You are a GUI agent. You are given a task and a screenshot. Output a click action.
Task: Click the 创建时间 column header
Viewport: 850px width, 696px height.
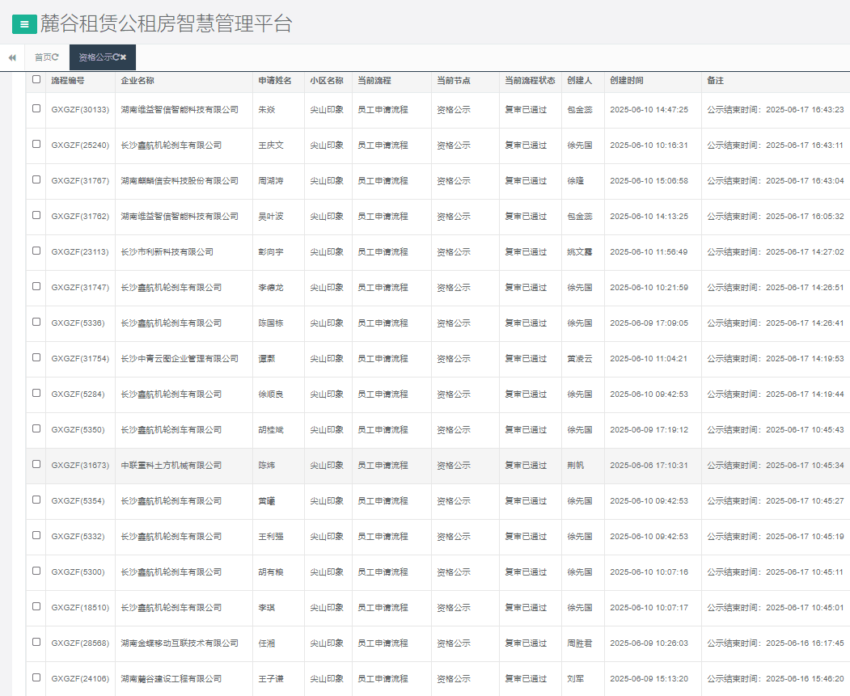coord(627,81)
